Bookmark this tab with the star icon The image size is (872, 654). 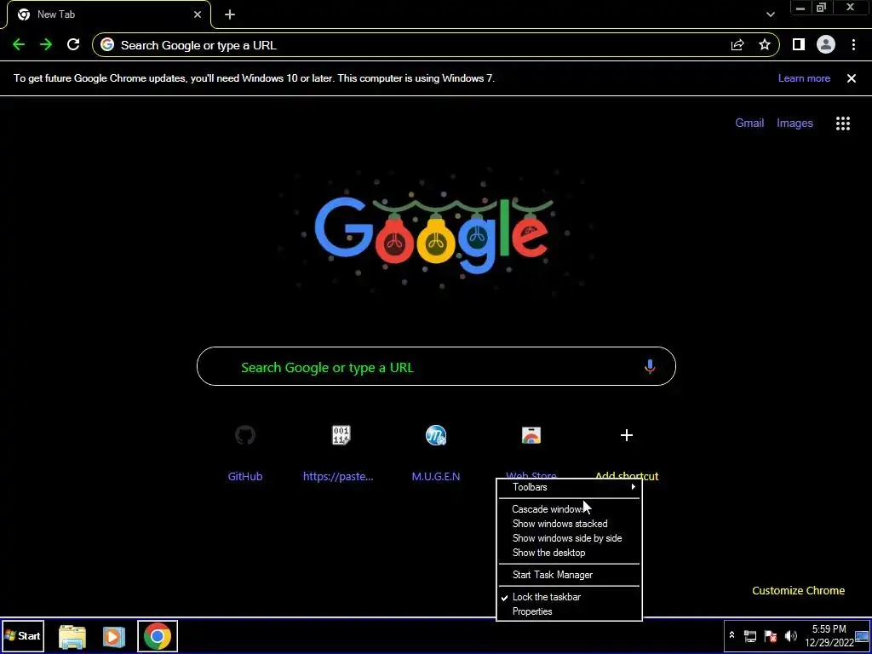pyautogui.click(x=765, y=45)
